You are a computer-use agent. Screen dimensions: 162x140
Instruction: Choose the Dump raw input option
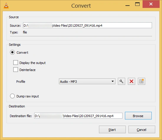[12, 96]
